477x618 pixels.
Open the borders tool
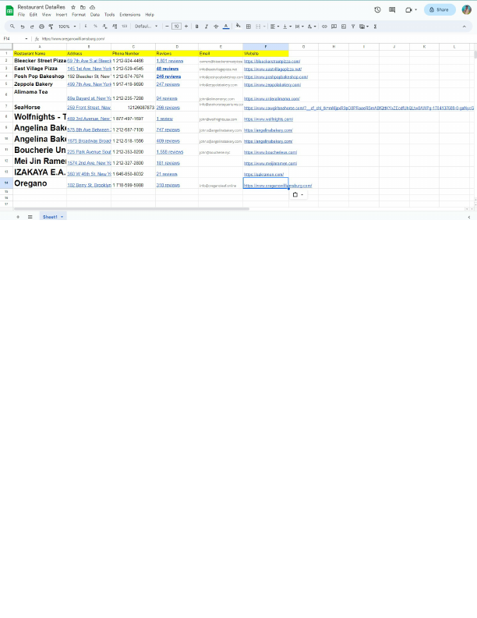point(249,27)
